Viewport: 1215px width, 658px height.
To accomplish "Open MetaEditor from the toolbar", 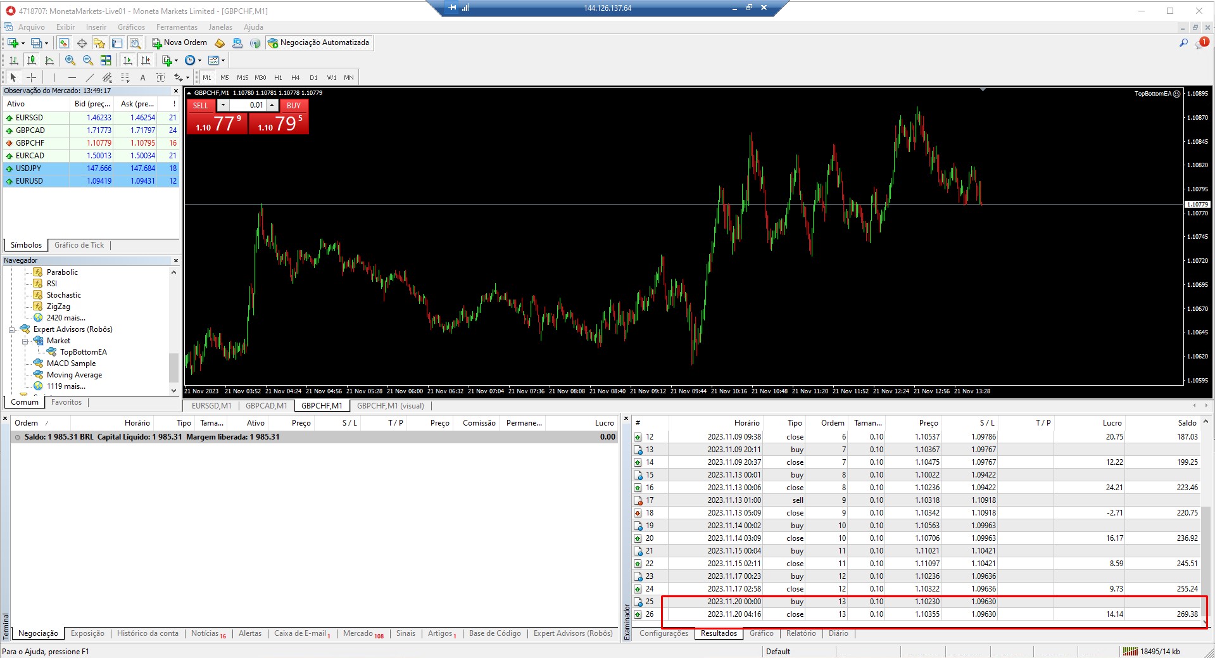I will point(220,43).
